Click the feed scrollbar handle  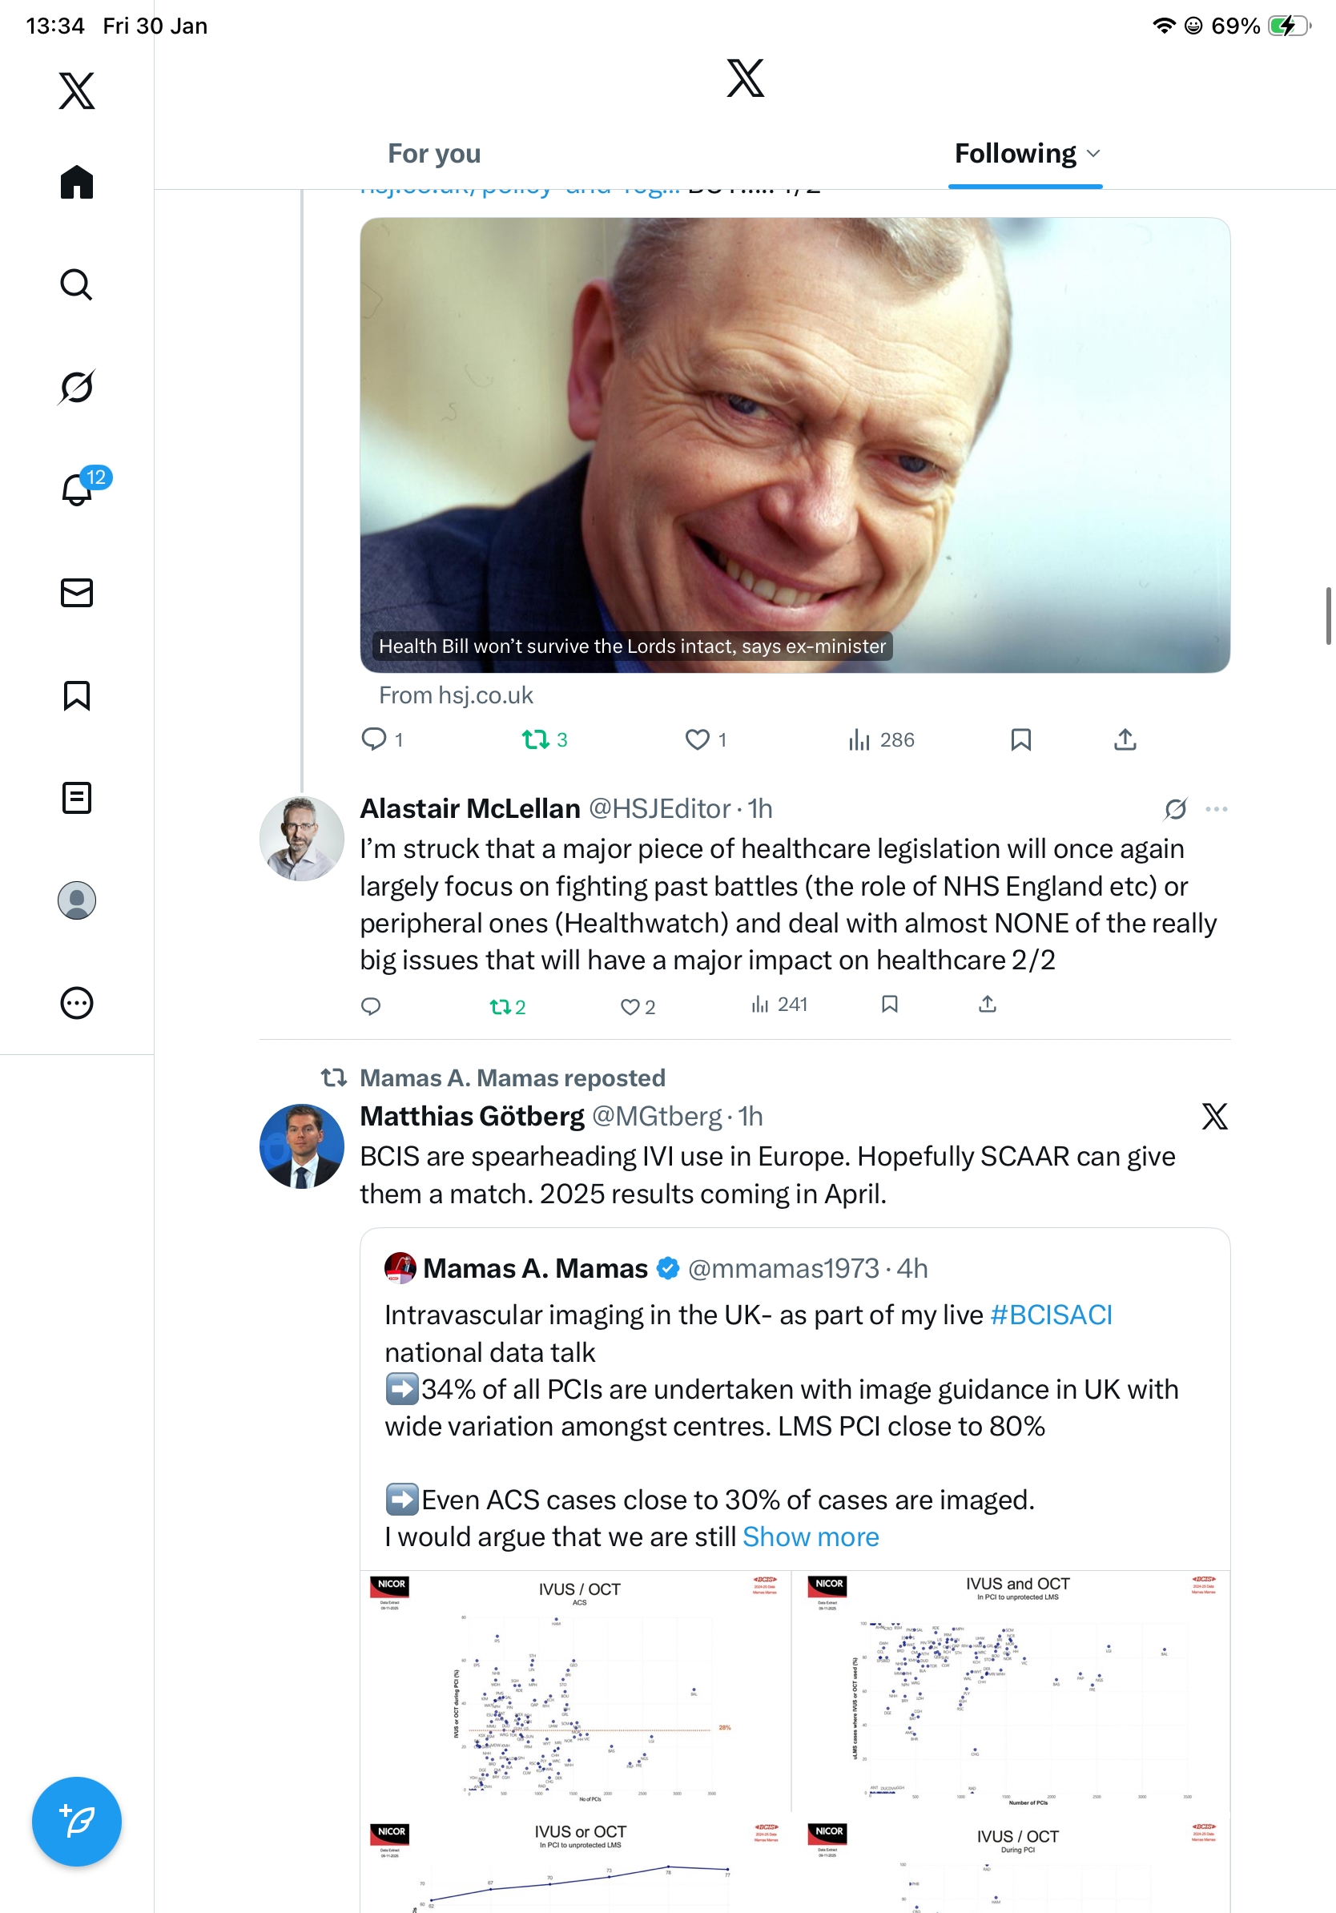pyautogui.click(x=1328, y=616)
